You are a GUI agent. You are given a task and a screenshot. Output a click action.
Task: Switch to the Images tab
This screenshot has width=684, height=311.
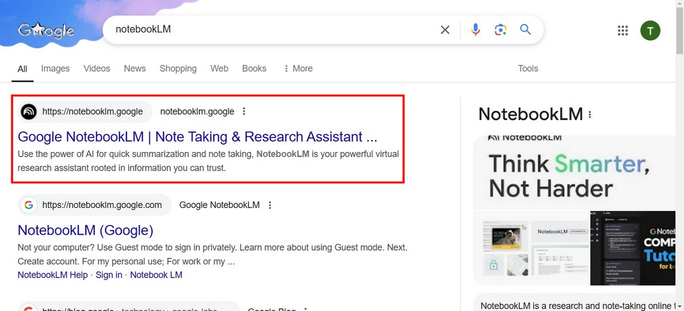coord(55,68)
